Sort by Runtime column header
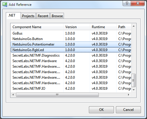The height and width of the screenshot is (119, 147). tap(103, 27)
